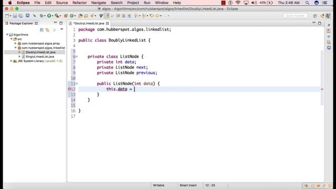This screenshot has height=189, width=336.
Task: Expand DoublyLinkedList.java tree node
Action: pyautogui.click(x=19, y=52)
